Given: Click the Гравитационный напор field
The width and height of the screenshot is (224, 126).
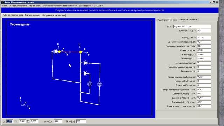Looking at the screenshot, I should tap(204, 67).
